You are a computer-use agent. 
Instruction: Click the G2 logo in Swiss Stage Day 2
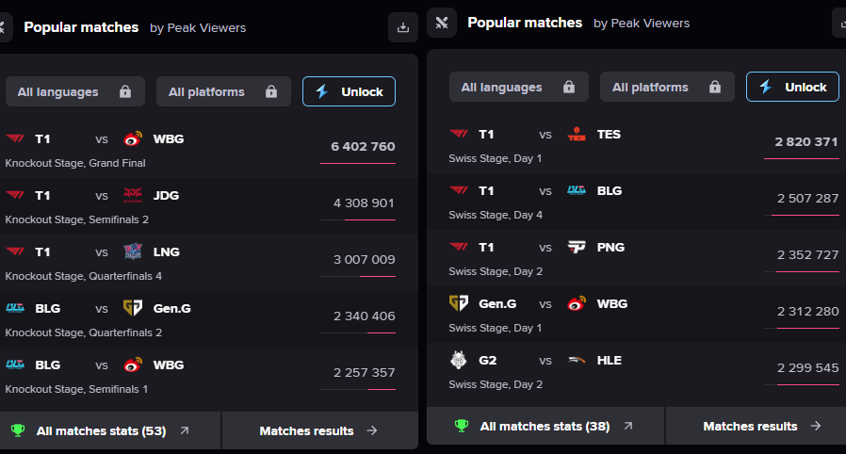(459, 360)
